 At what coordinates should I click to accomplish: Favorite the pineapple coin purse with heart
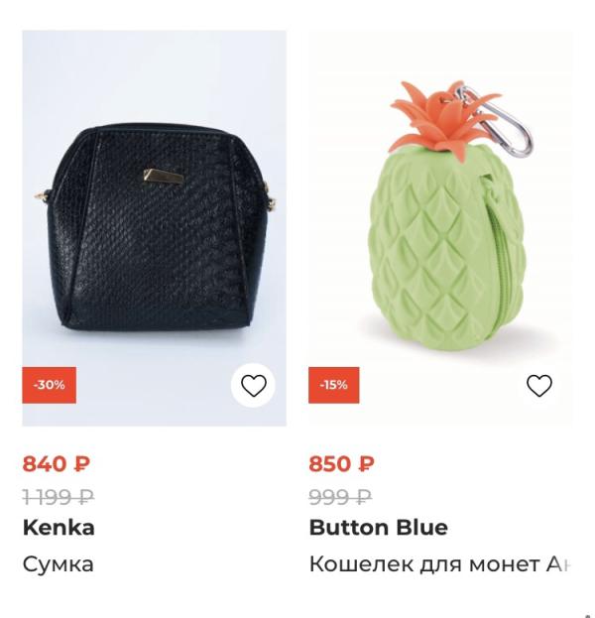[539, 386]
